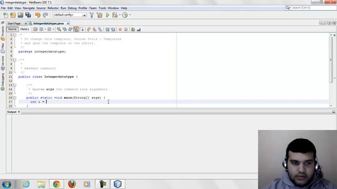Click the Undo arrow icon
Viewport: 337px width, 189px height.
38,15
